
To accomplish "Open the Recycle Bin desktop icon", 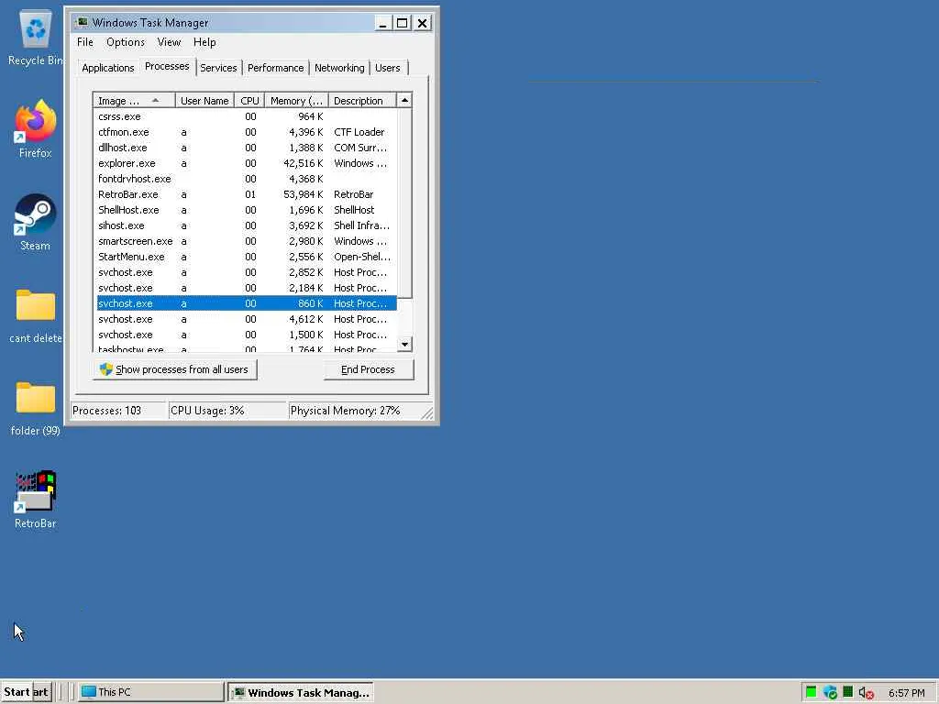I will click(36, 38).
